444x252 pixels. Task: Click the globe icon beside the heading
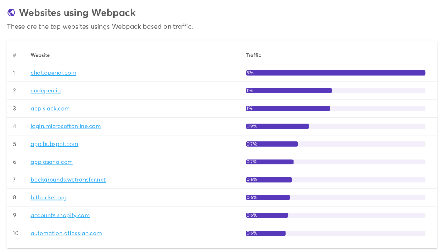click(x=12, y=13)
